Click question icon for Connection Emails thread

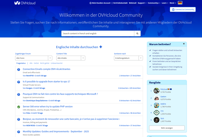[x=19, y=70]
